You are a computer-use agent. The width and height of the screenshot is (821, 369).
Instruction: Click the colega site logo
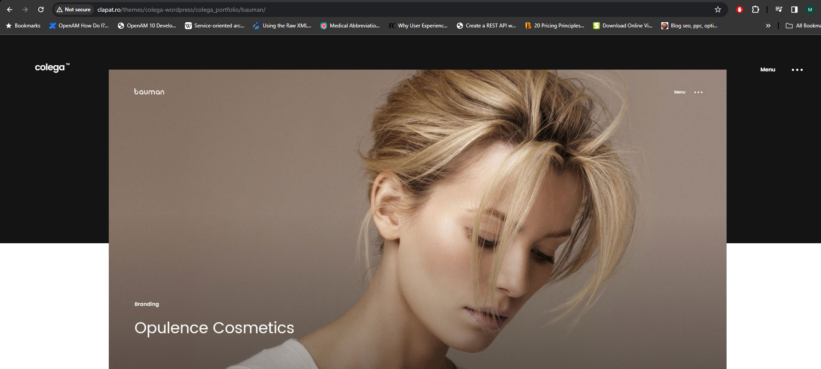tap(52, 67)
